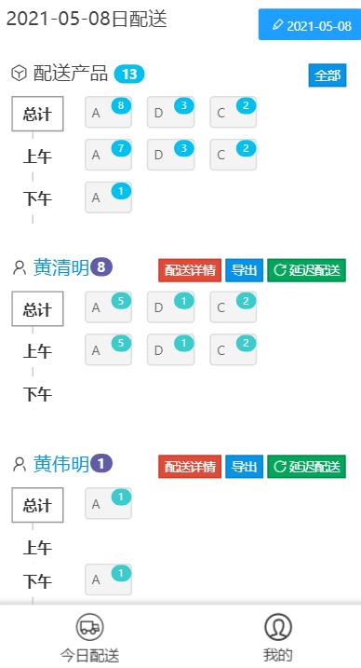Click product A with badge 8 in totals
The image size is (361, 668).
[x=109, y=113]
